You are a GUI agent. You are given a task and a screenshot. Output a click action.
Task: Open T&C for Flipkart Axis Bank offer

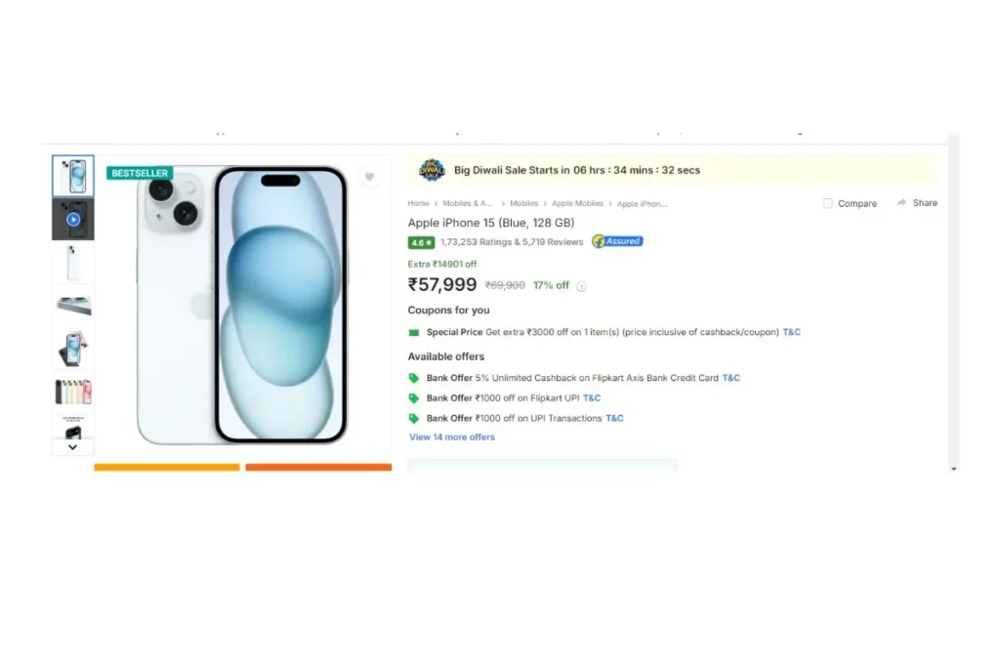point(730,378)
